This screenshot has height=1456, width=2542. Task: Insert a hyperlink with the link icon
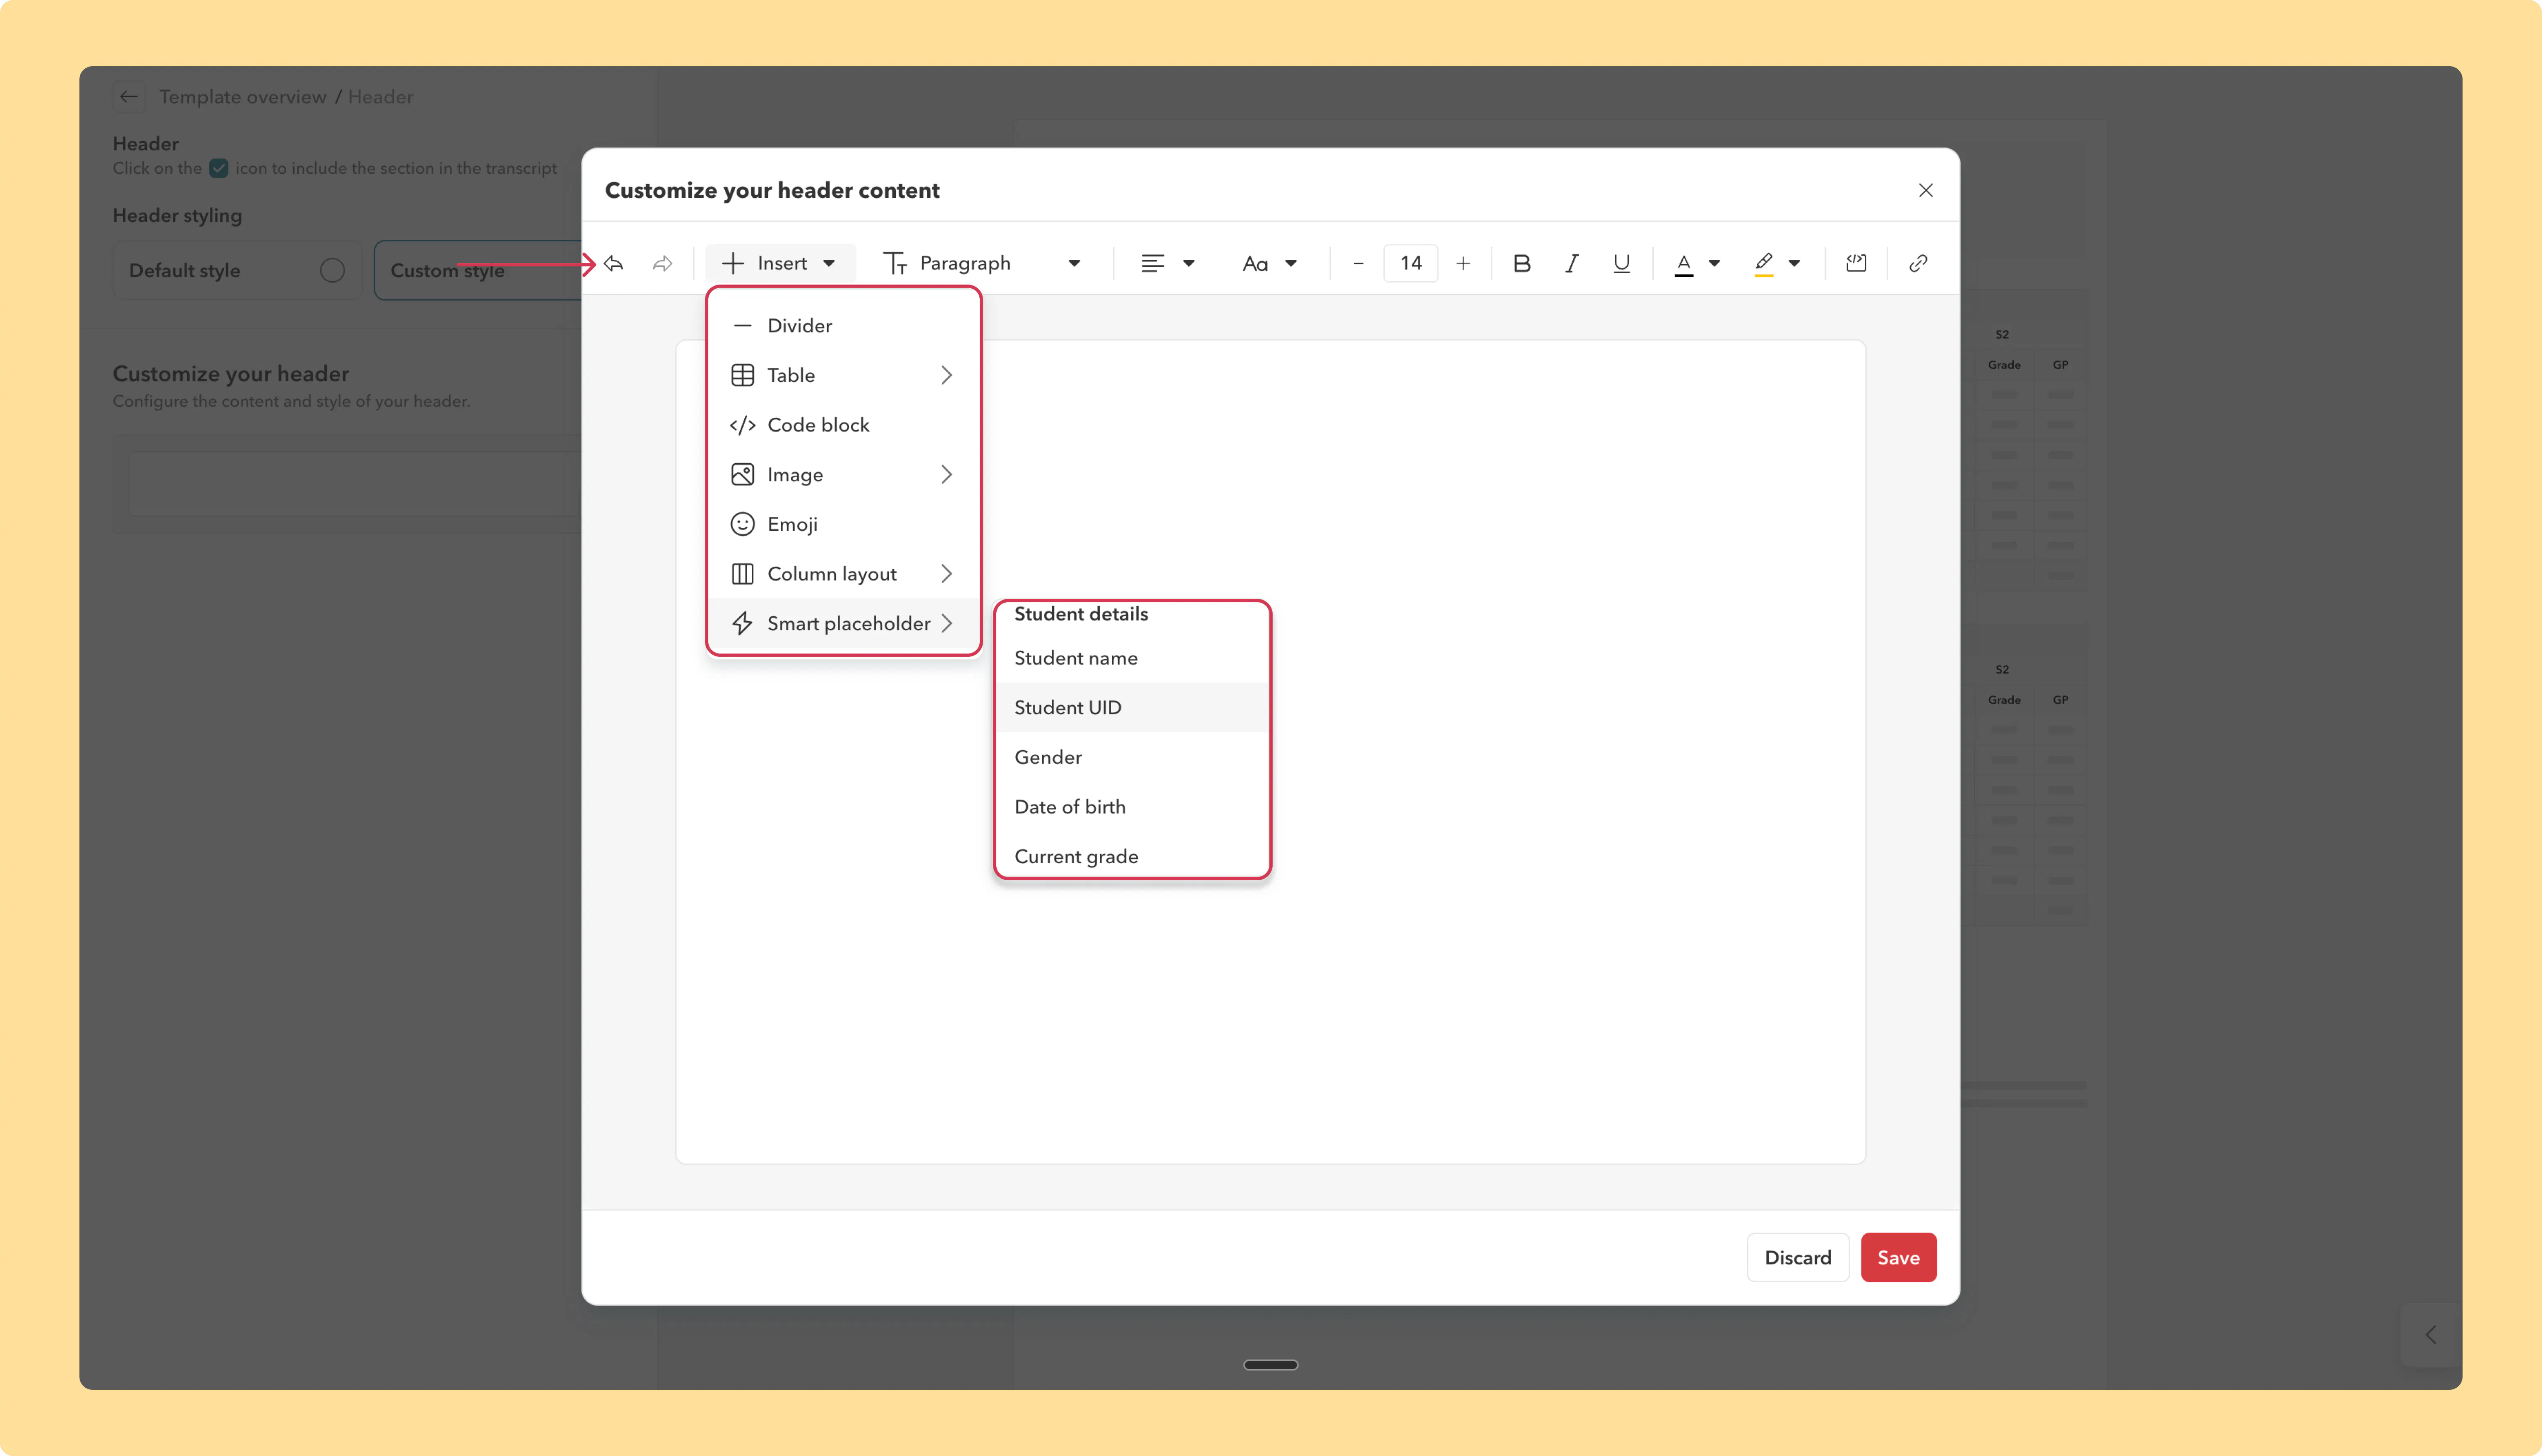coord(1918,263)
